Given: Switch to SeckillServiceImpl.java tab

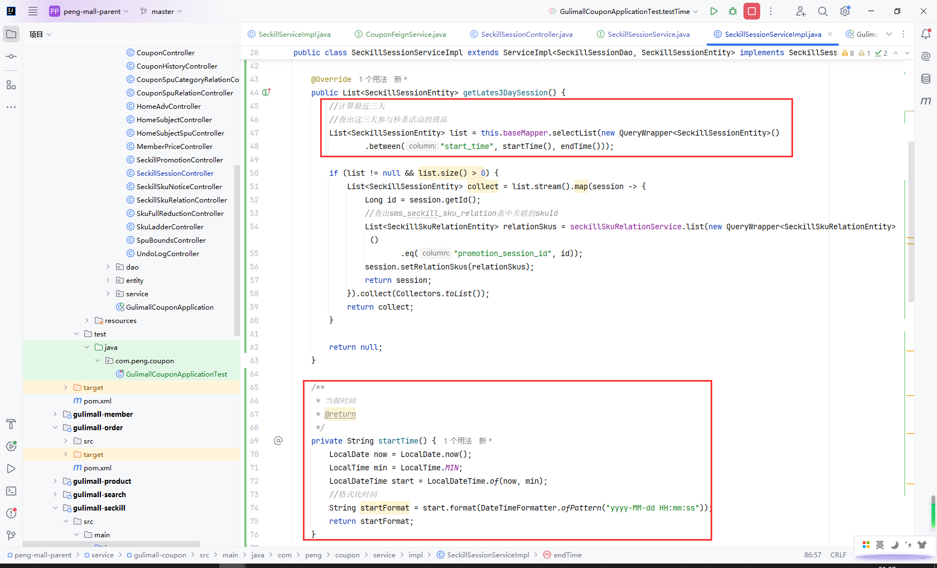Looking at the screenshot, I should 289,34.
